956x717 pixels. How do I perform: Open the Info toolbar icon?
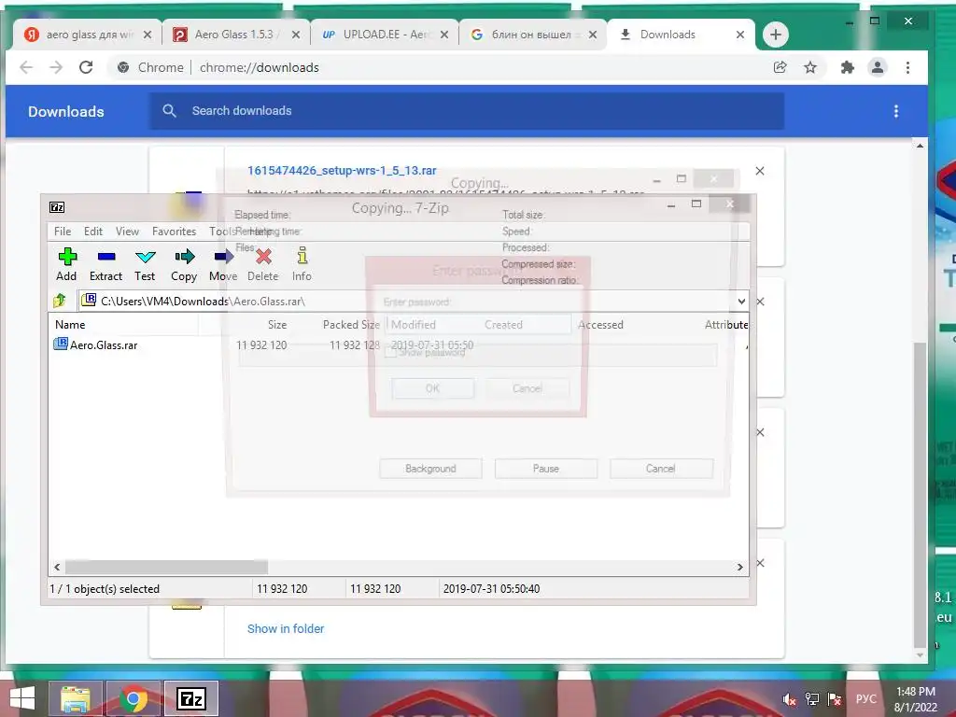(x=302, y=264)
